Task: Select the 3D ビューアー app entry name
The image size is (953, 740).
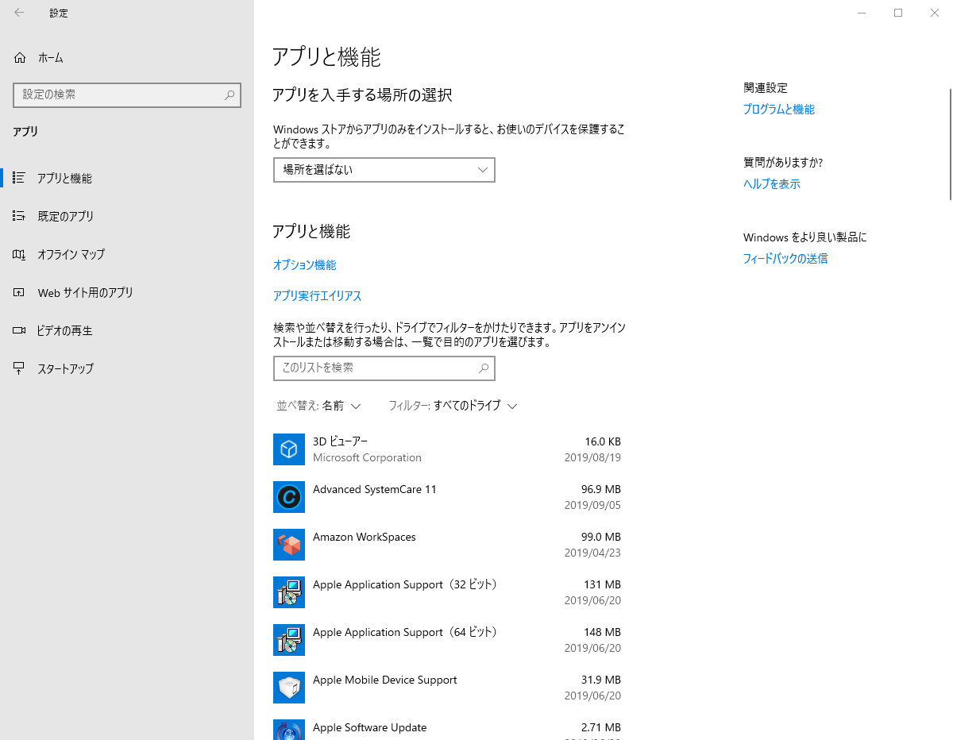Action: [x=340, y=441]
